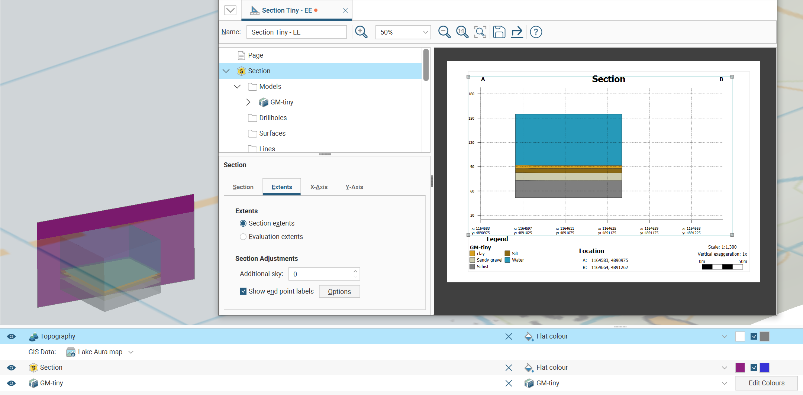This screenshot has width=803, height=395.
Task: Open the help question mark icon
Action: tap(536, 32)
